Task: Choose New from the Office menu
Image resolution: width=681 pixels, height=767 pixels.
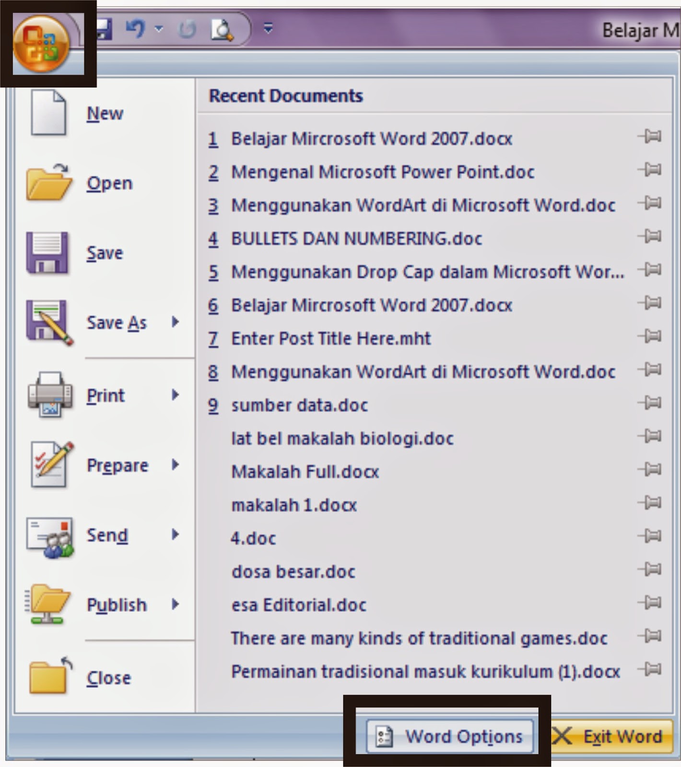Action: (x=105, y=114)
